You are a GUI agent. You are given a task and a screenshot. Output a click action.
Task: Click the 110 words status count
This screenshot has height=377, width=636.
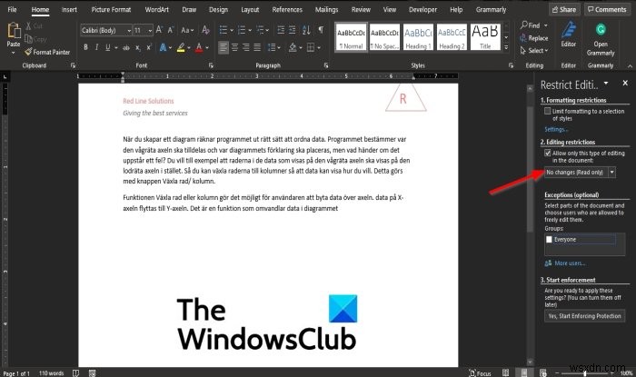tap(52, 373)
